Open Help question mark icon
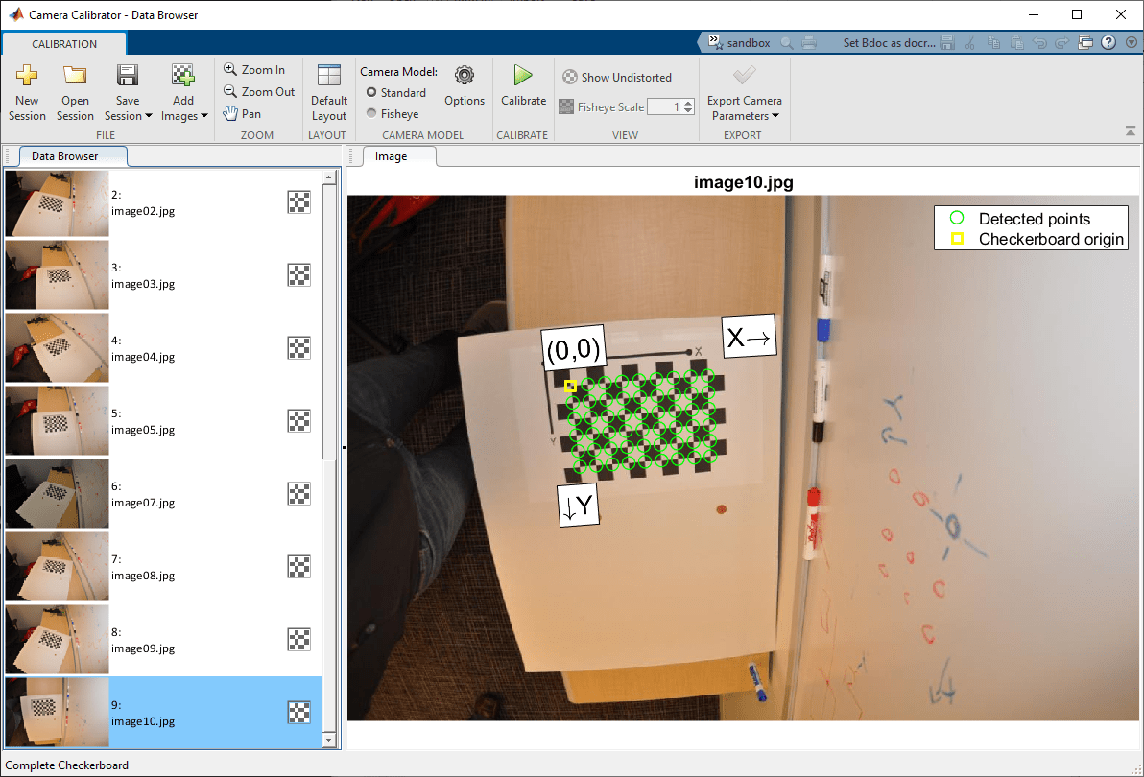1144x777 pixels. point(1108,43)
